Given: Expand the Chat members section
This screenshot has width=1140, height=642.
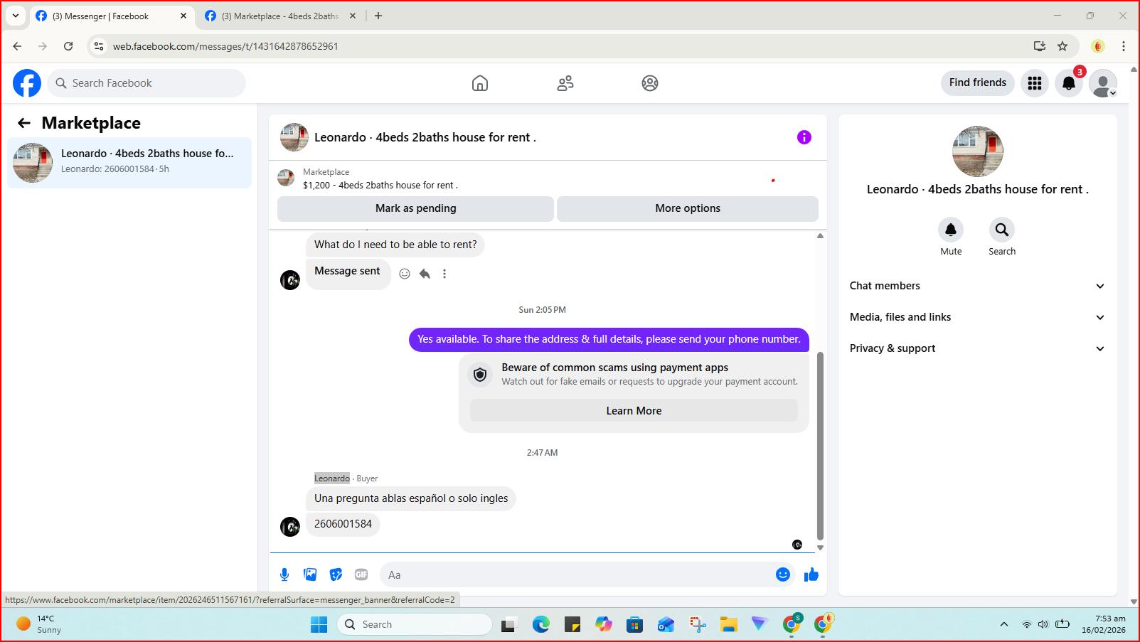Looking at the screenshot, I should pos(977,286).
